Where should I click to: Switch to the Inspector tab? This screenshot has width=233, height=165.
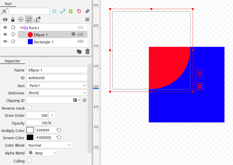pos(13,61)
